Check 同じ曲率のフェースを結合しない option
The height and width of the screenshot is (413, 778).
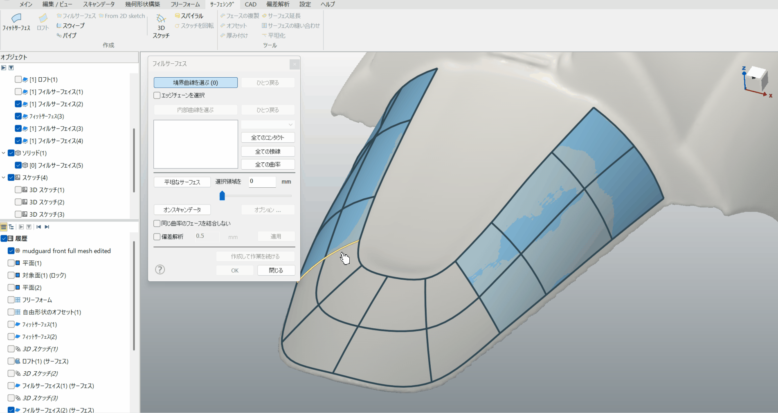(157, 224)
